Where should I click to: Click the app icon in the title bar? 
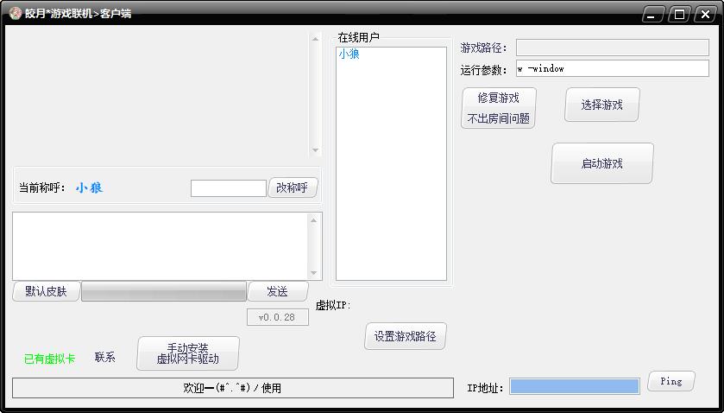16,14
